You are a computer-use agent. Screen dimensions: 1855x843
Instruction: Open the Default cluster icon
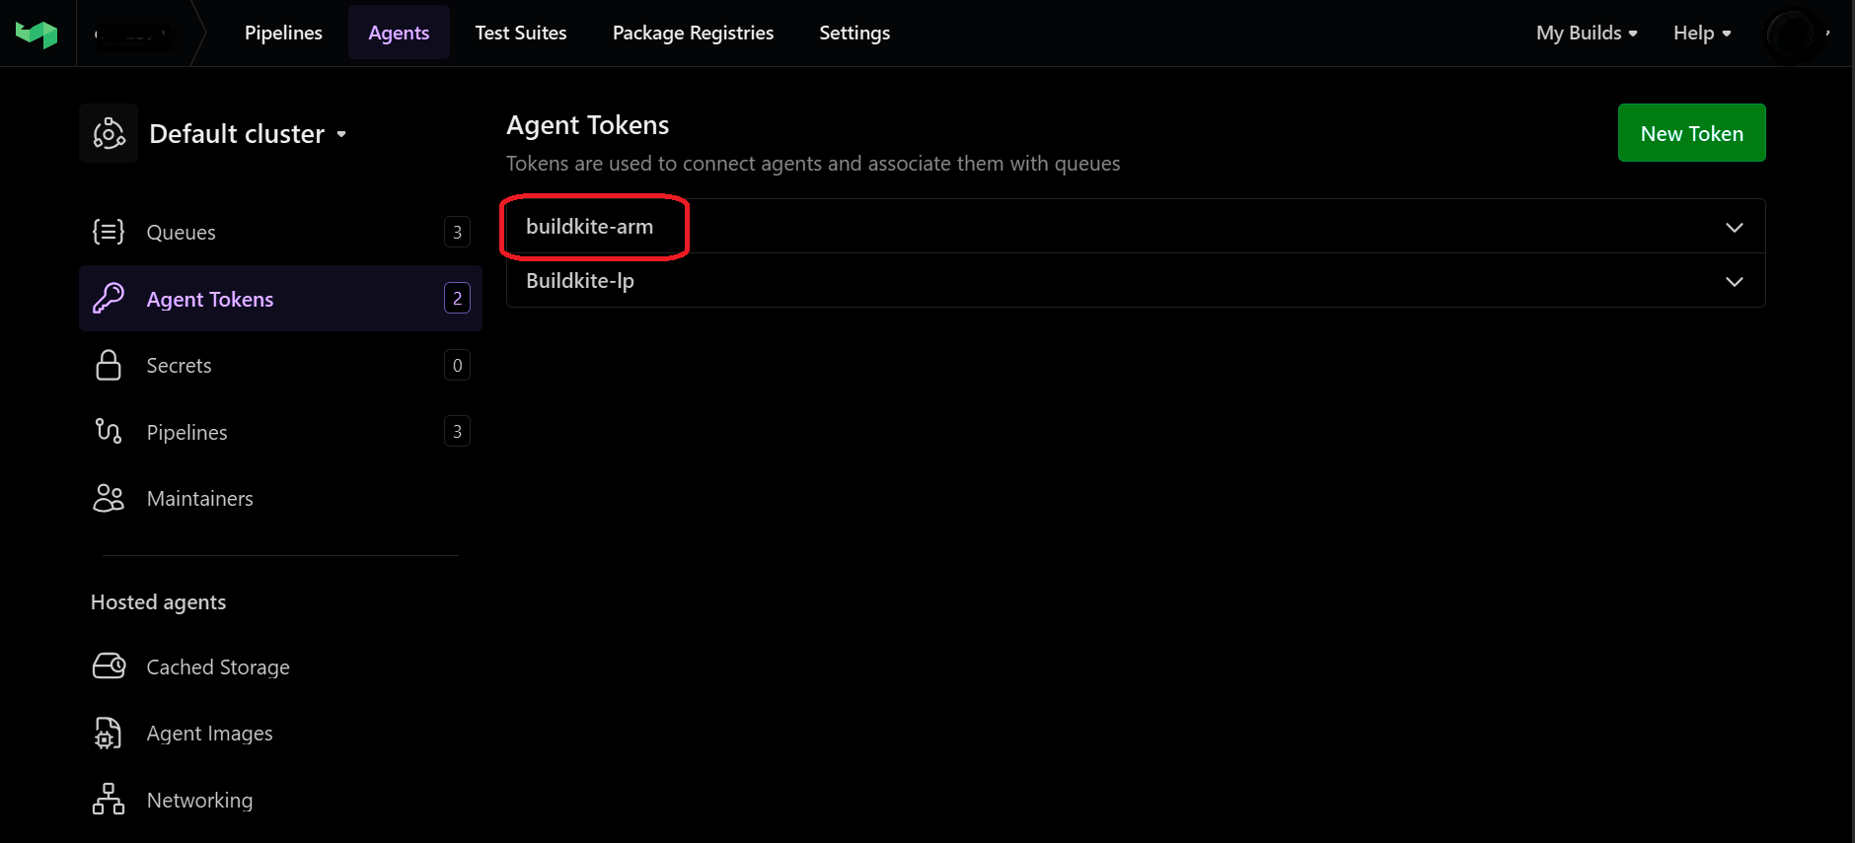point(109,133)
